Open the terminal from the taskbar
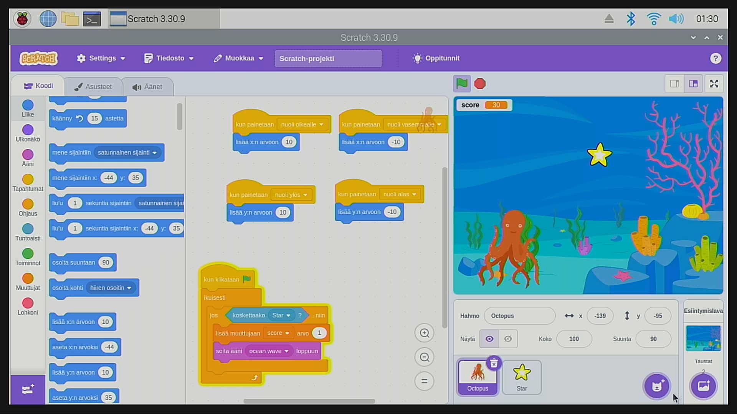This screenshot has height=414, width=737. click(x=92, y=19)
